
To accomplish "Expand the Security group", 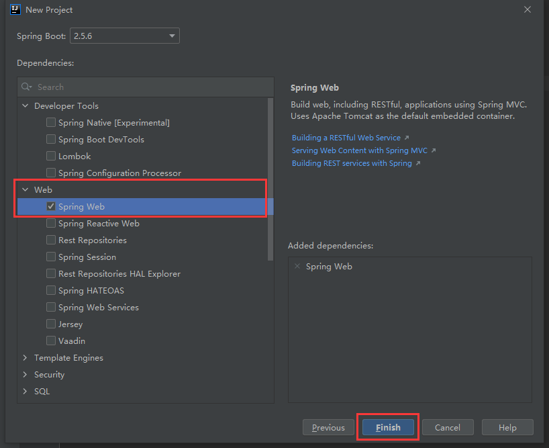I will 26,374.
